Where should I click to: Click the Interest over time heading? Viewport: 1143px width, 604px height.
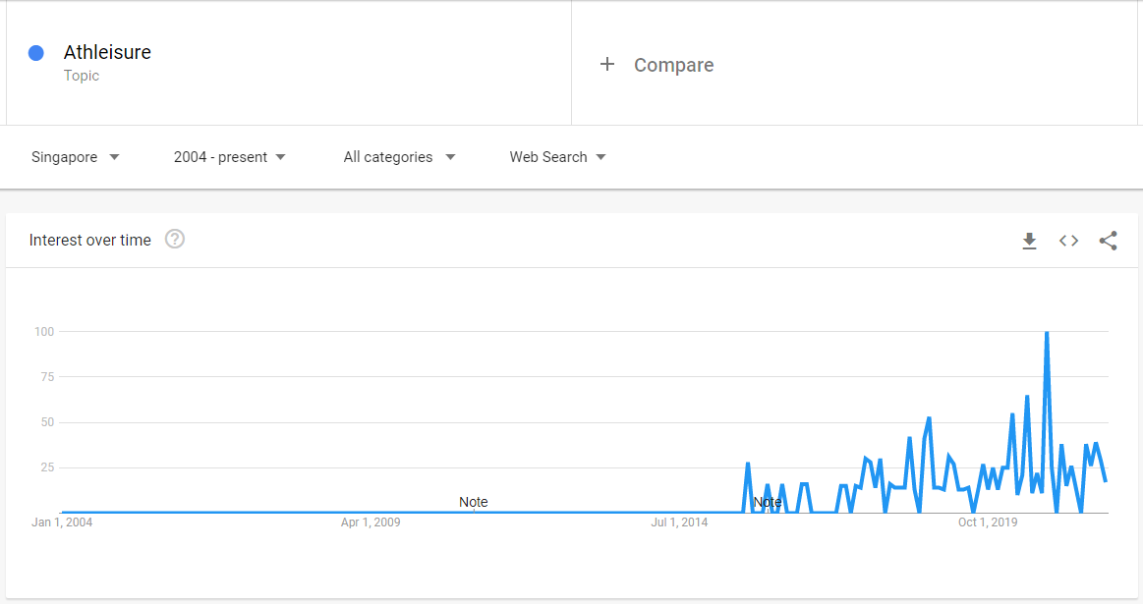[x=90, y=240]
